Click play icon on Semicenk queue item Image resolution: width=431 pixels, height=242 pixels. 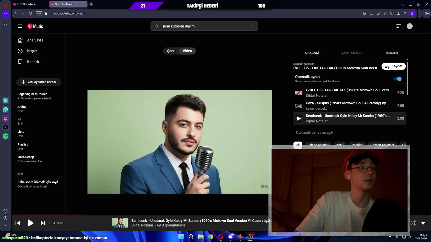[299, 118]
